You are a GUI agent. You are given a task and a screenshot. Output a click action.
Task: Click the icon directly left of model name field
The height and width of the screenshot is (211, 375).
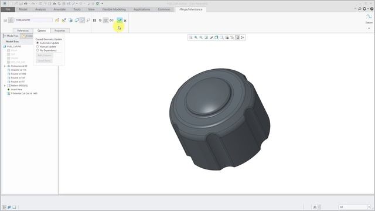pos(11,20)
